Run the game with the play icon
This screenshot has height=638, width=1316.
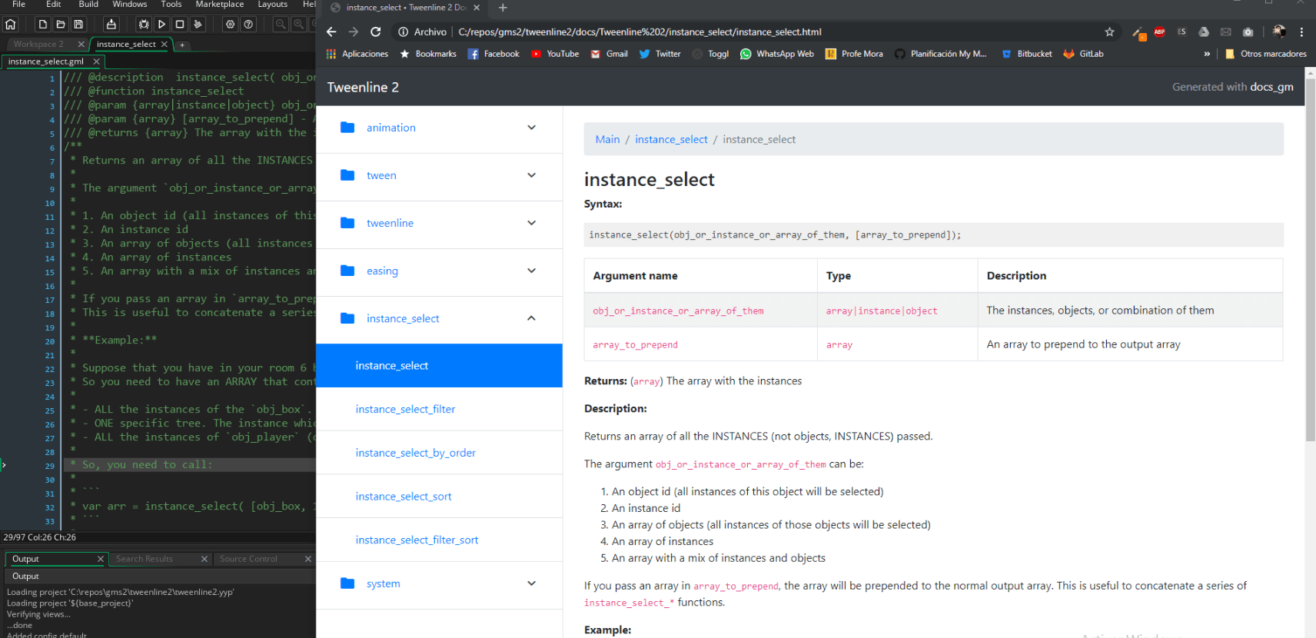pyautogui.click(x=161, y=25)
